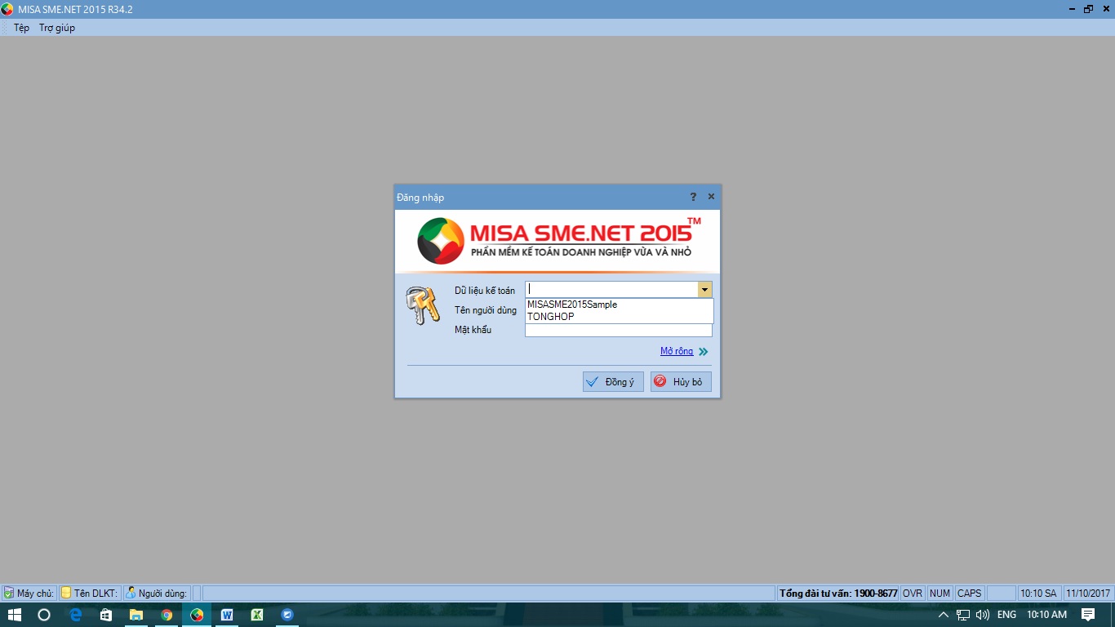Open the Windows Start menu
Image resolution: width=1115 pixels, height=627 pixels.
tap(14, 615)
